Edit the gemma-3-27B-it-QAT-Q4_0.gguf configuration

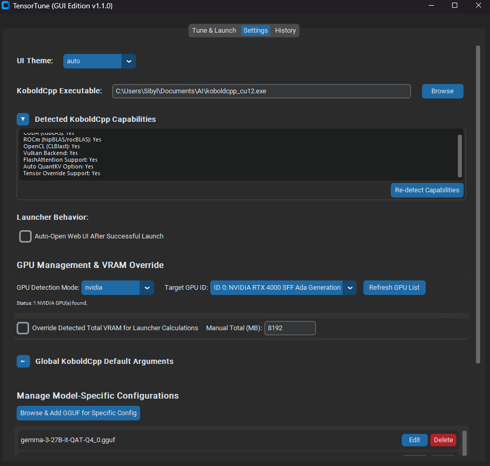pos(414,440)
